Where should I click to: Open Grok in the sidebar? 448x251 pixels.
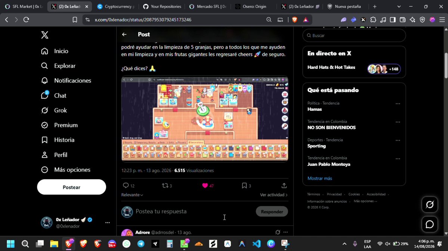click(54, 110)
